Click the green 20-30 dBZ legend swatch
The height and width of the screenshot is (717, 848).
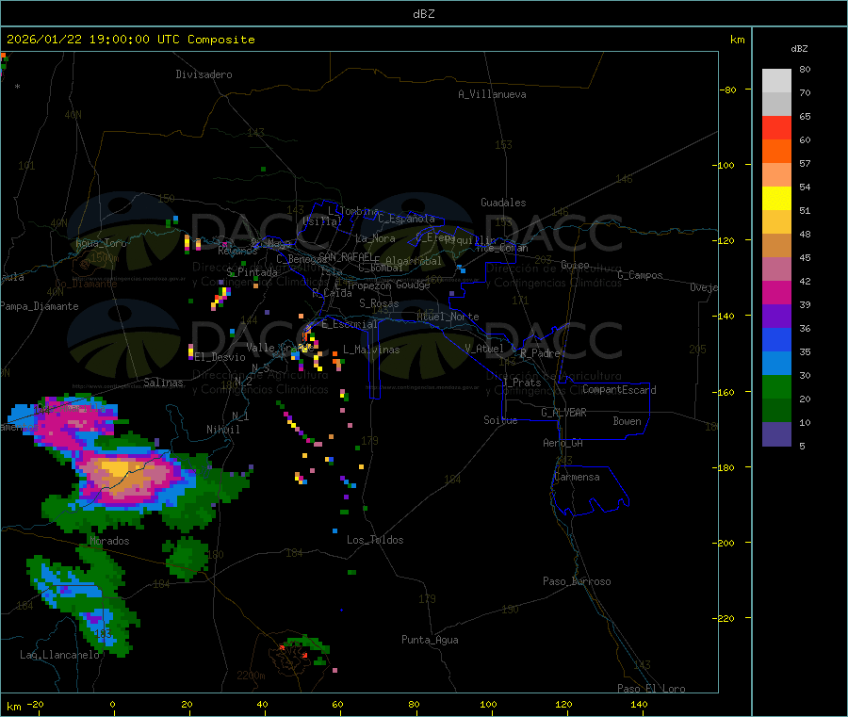tap(776, 386)
